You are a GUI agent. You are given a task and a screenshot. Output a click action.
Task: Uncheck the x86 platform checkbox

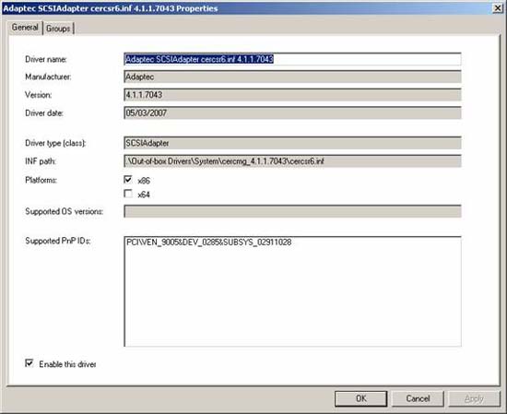click(x=128, y=180)
